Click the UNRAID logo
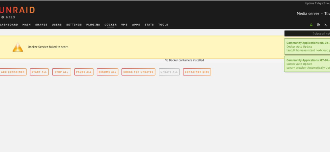The width and height of the screenshot is (330, 152). click(x=17, y=10)
